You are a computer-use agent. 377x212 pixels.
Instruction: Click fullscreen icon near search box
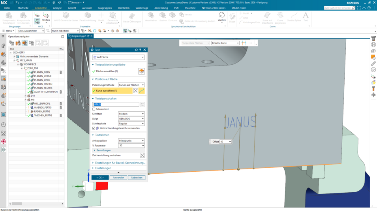[359, 8]
